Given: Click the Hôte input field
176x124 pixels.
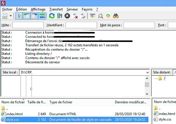Looking at the screenshot, I should pyautogui.click(x=28, y=25).
